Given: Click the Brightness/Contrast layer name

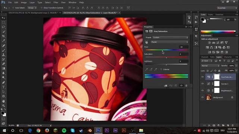Looking at the screenshot, I should pos(227,91).
